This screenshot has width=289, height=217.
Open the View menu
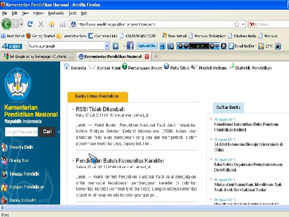(x=25, y=13)
